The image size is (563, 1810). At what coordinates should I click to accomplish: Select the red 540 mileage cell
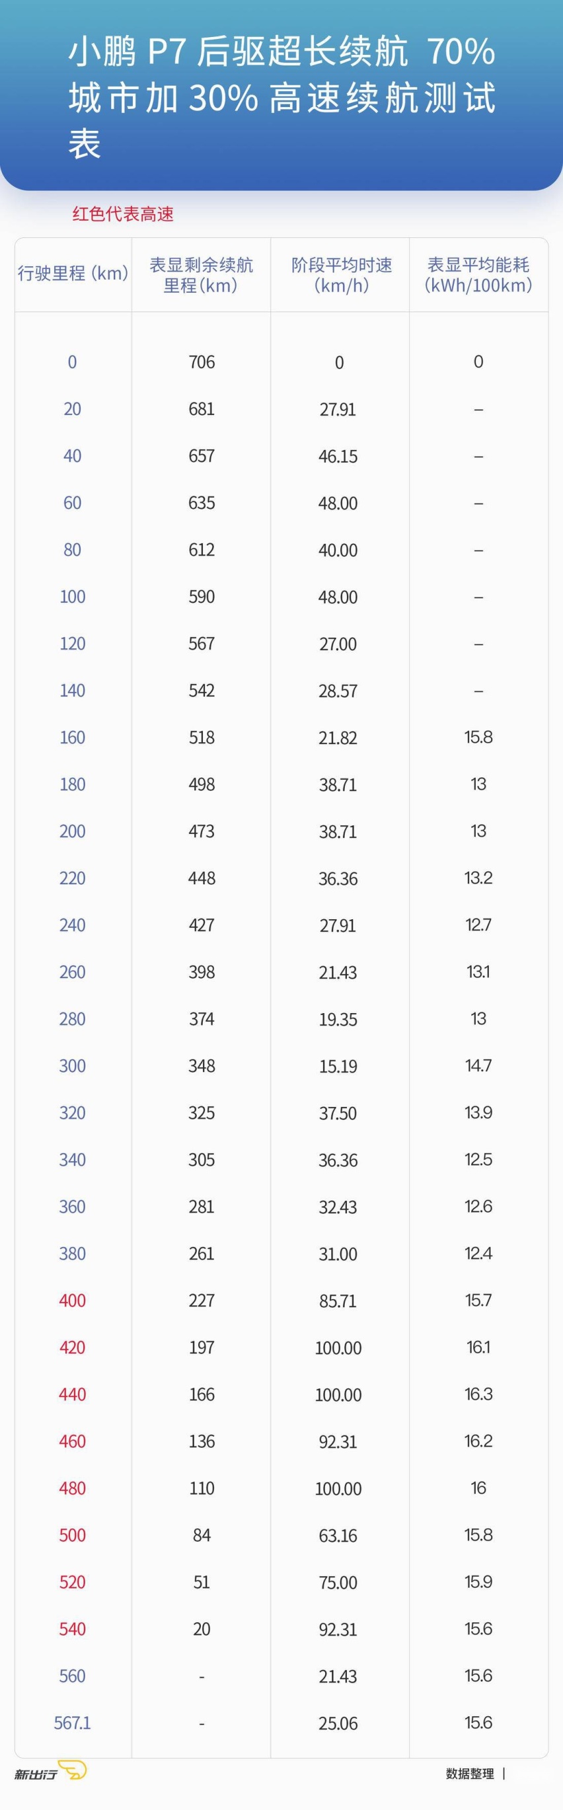click(x=73, y=1629)
